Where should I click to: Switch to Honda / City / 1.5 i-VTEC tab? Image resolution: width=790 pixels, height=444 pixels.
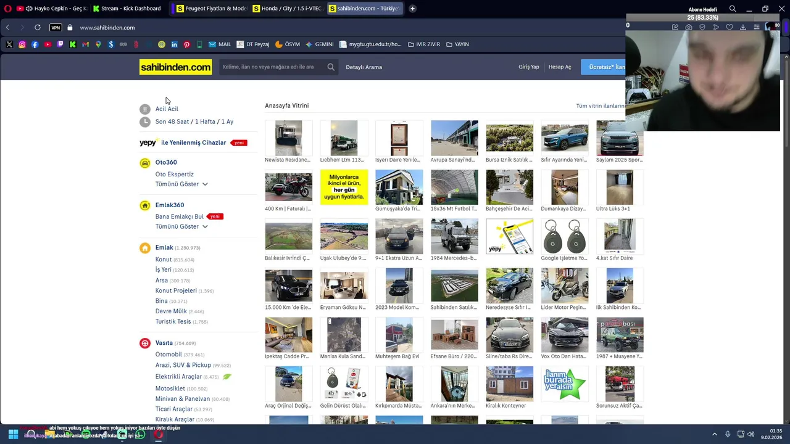click(x=288, y=9)
